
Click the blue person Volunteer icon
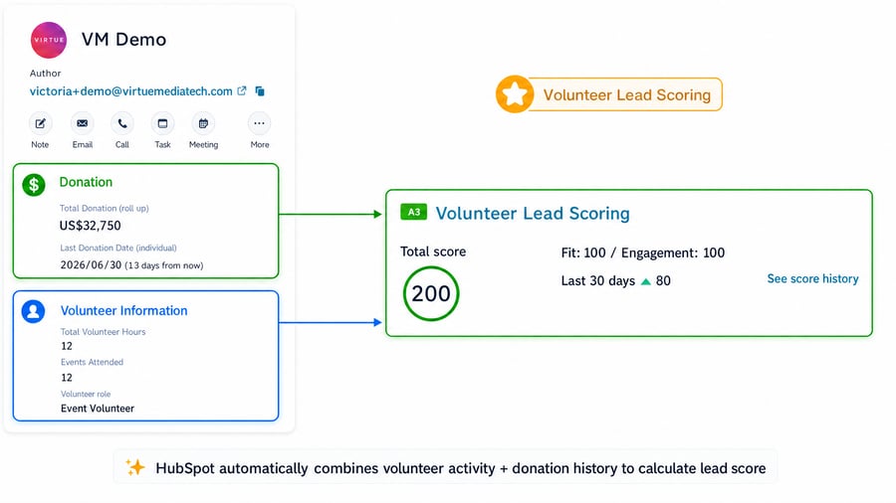pyautogui.click(x=33, y=311)
